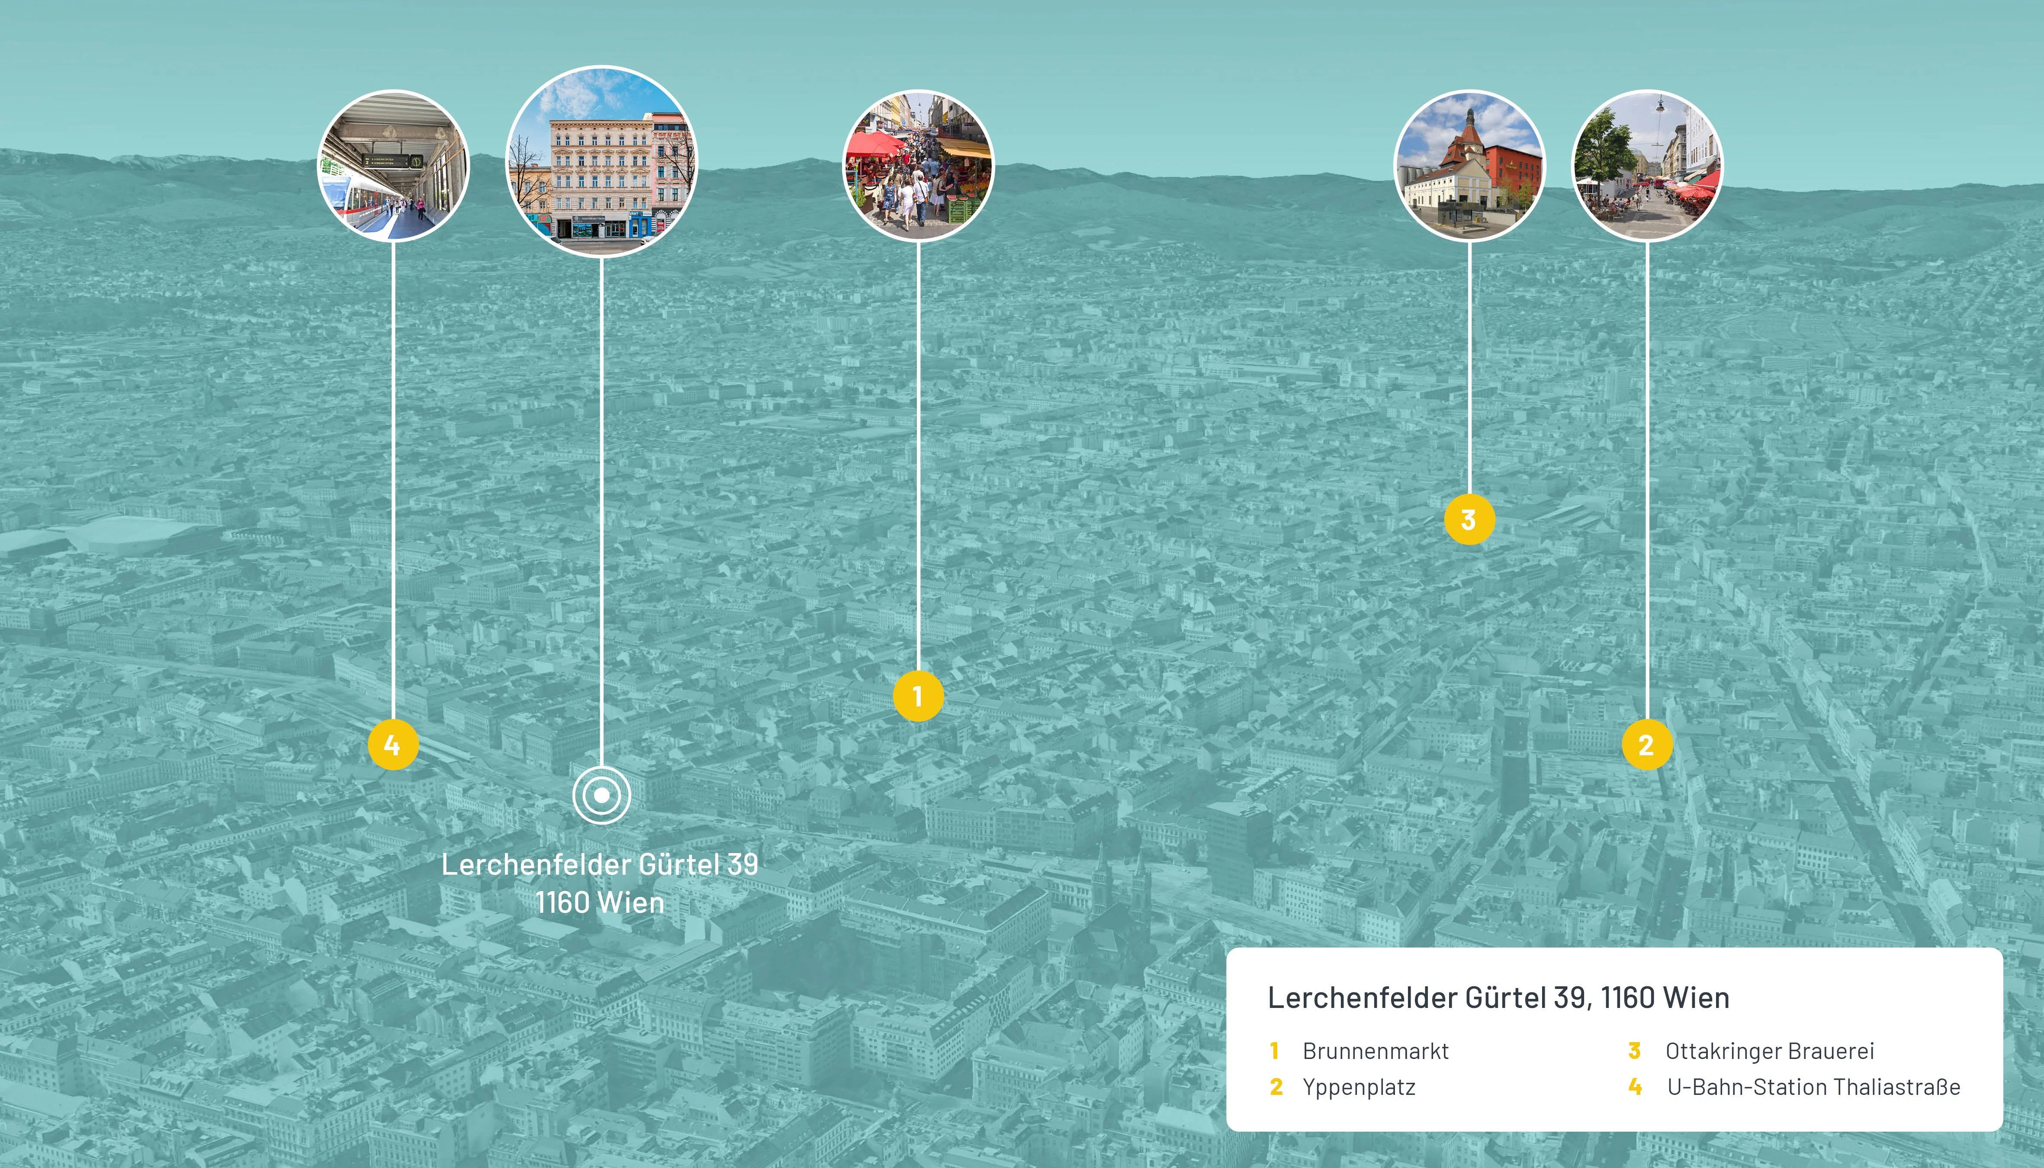Click yellow map marker number 3

[1469, 520]
